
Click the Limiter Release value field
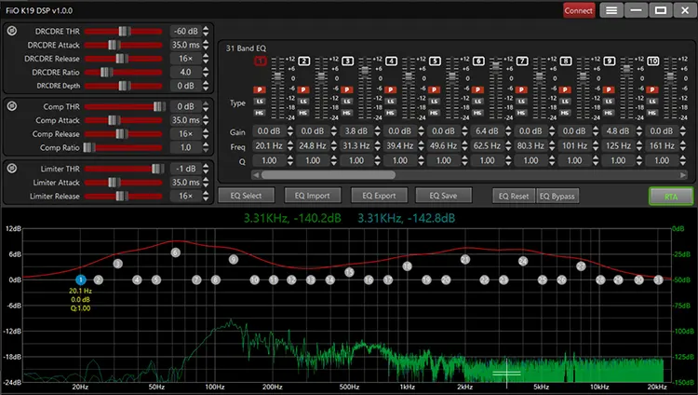coord(185,196)
